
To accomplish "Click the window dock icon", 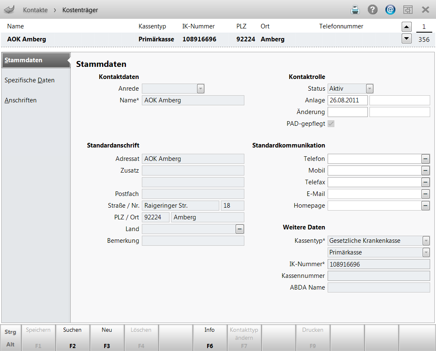I will click(x=408, y=10).
